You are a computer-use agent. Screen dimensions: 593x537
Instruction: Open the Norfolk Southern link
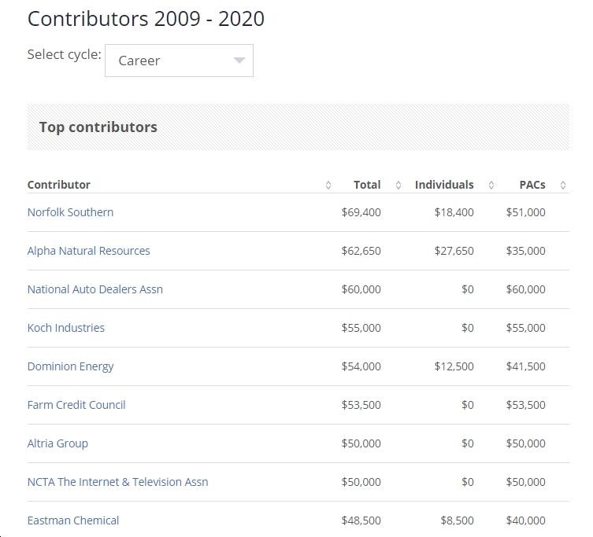70,212
